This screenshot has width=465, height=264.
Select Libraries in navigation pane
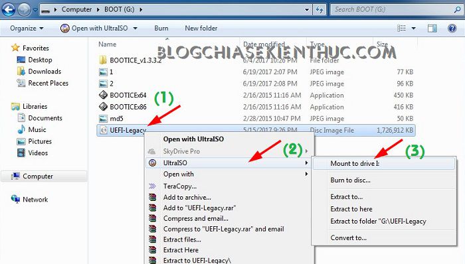click(x=35, y=106)
